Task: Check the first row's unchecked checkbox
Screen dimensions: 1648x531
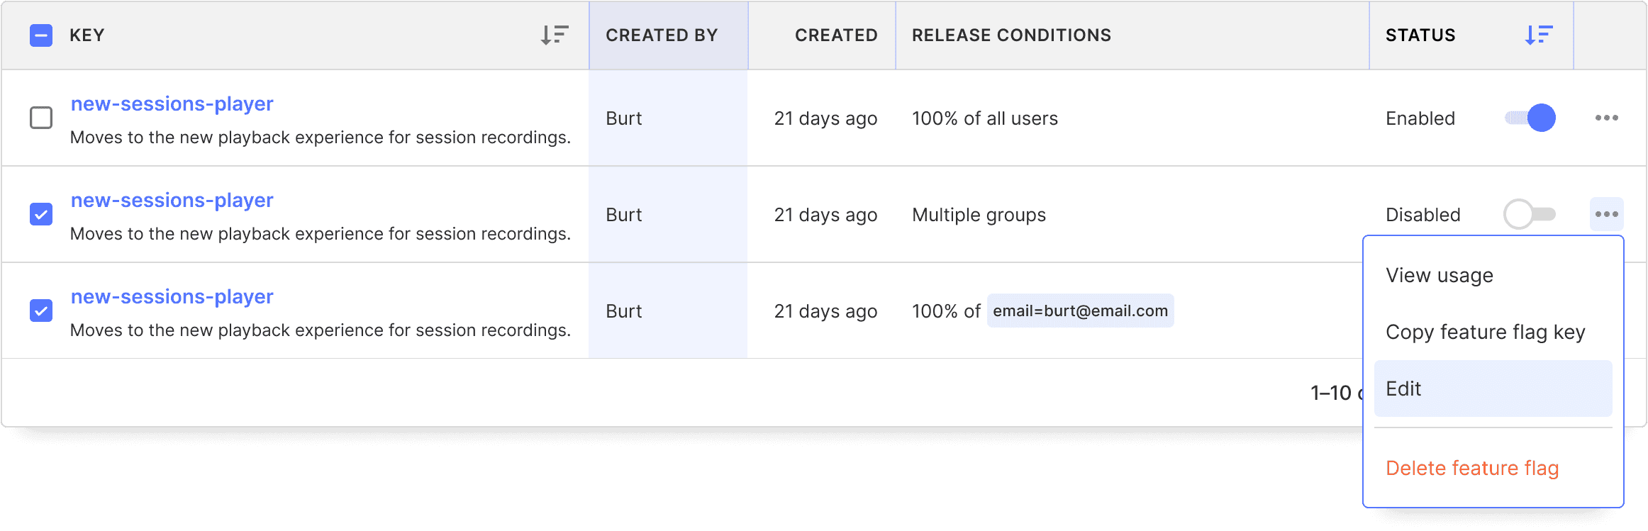Action: pyautogui.click(x=41, y=118)
